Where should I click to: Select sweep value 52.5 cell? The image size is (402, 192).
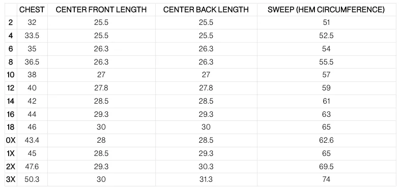pos(326,36)
